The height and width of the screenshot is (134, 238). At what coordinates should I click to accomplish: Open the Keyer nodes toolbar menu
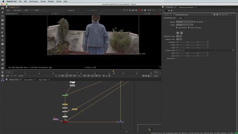point(3,32)
